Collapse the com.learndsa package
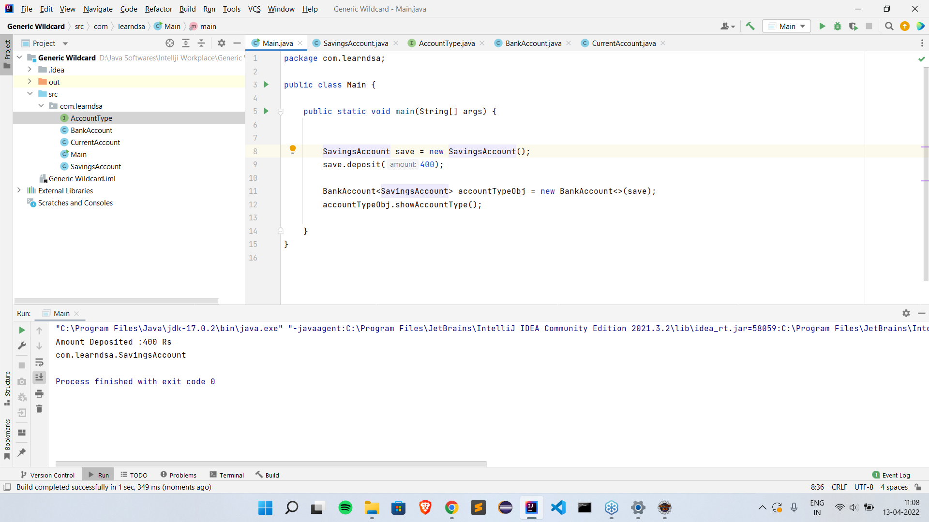Viewport: 929px width, 522px height. click(41, 105)
